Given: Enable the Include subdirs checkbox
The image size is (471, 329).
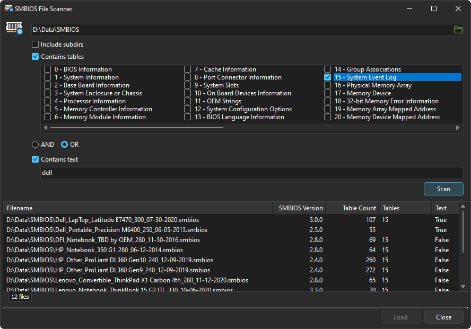Looking at the screenshot, I should tap(35, 45).
